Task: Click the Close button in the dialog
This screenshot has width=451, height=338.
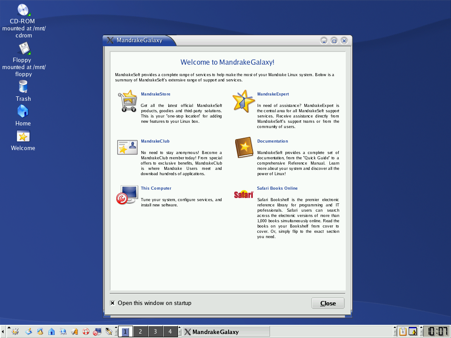Action: [328, 303]
